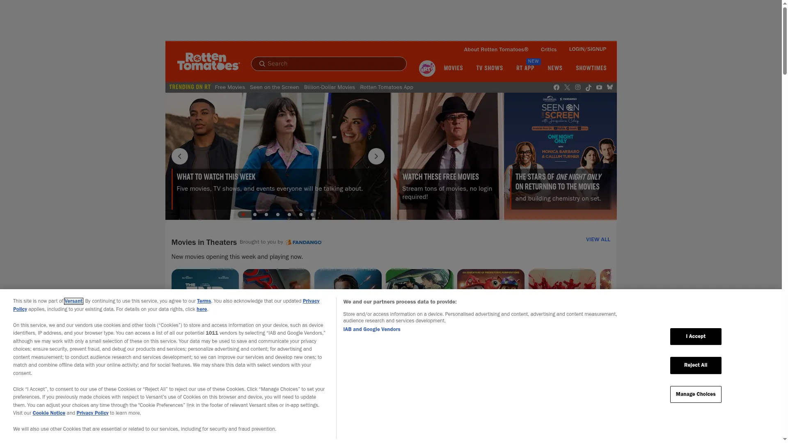Open the Rotten Tomatoes Facebook page icon
The height and width of the screenshot is (443, 788).
pyautogui.click(x=556, y=87)
